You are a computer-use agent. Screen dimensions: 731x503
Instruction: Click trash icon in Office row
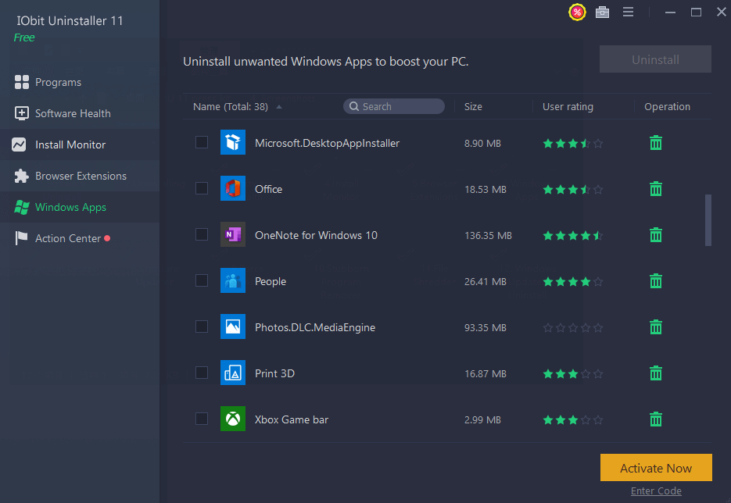(x=655, y=189)
